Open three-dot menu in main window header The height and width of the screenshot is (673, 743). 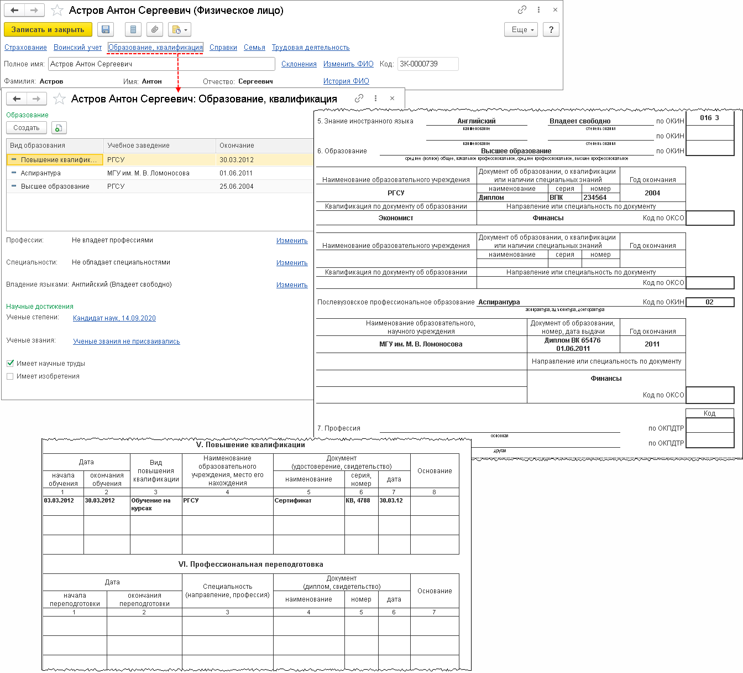click(538, 10)
